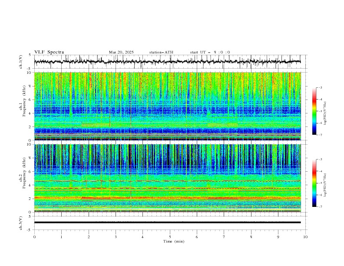Select the "start UT = 8 : 0 : 0" text
The image size is (344, 266).
[210, 52]
